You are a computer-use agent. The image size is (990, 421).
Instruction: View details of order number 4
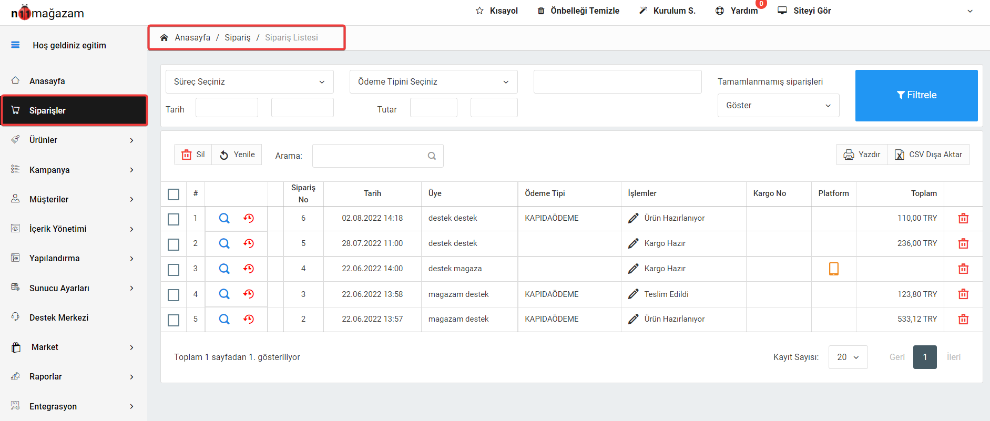(x=224, y=269)
